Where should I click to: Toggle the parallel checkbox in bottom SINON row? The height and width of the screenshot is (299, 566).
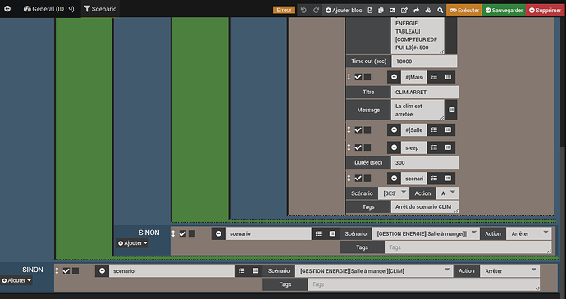click(75, 270)
